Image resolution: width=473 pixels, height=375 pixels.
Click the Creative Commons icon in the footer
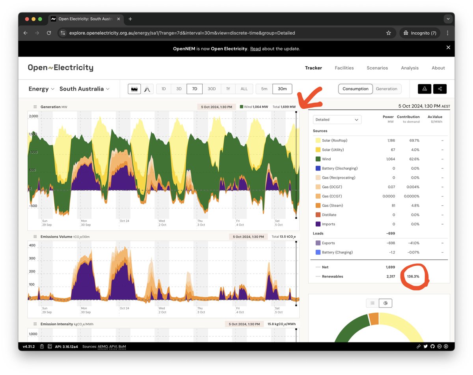(439, 347)
